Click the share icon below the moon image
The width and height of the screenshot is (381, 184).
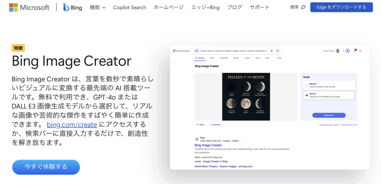[198, 125]
